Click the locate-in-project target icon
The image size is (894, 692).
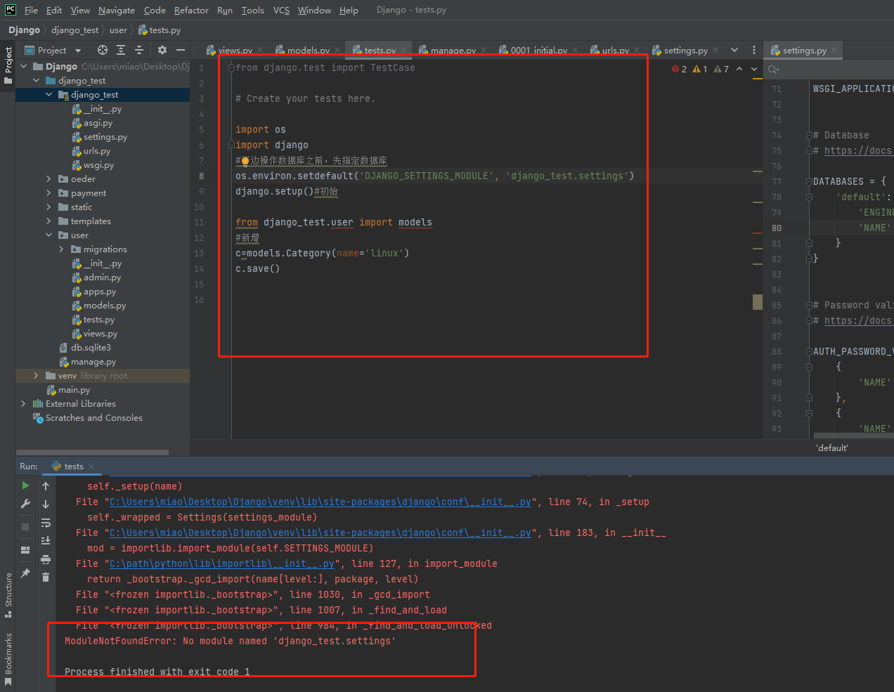(103, 50)
